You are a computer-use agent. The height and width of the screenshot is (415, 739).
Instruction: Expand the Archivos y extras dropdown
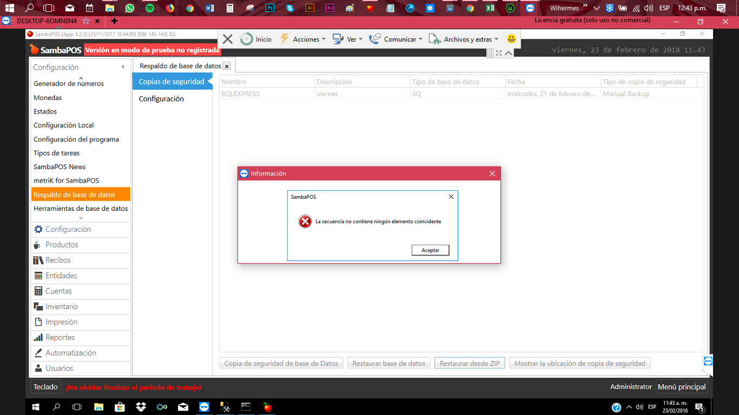click(464, 39)
